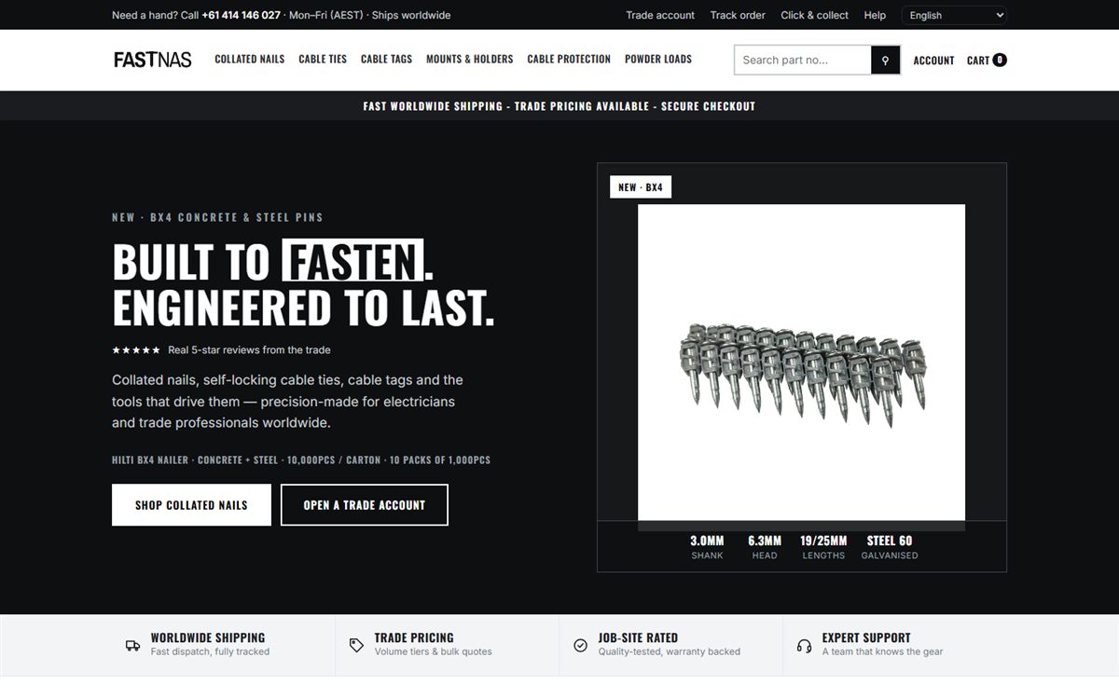Image resolution: width=1119 pixels, height=699 pixels.
Task: Click the Expert Support heading
Action: coord(866,637)
